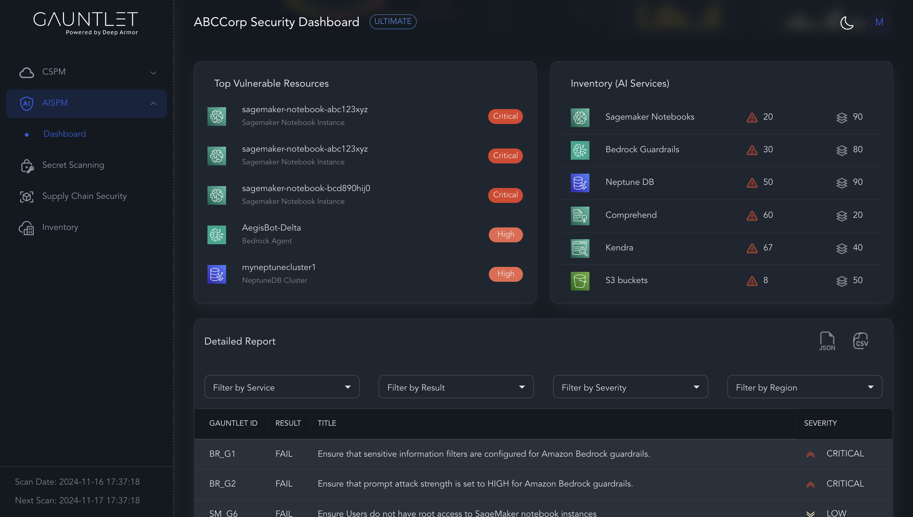Viewport: 913px width, 517px height.
Task: Open the Filter by Region dropdown
Action: tap(804, 387)
